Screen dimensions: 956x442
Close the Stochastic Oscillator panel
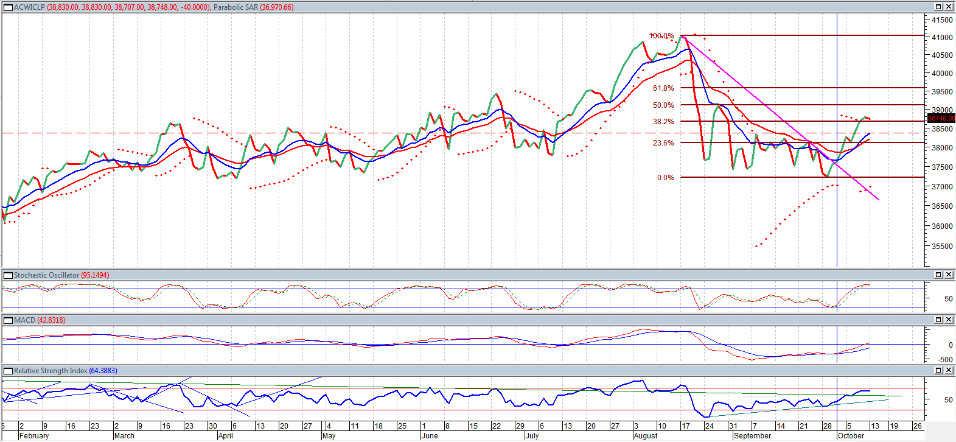(x=949, y=275)
